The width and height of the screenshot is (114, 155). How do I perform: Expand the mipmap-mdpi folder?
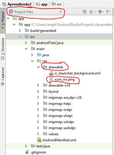(x=38, y=110)
